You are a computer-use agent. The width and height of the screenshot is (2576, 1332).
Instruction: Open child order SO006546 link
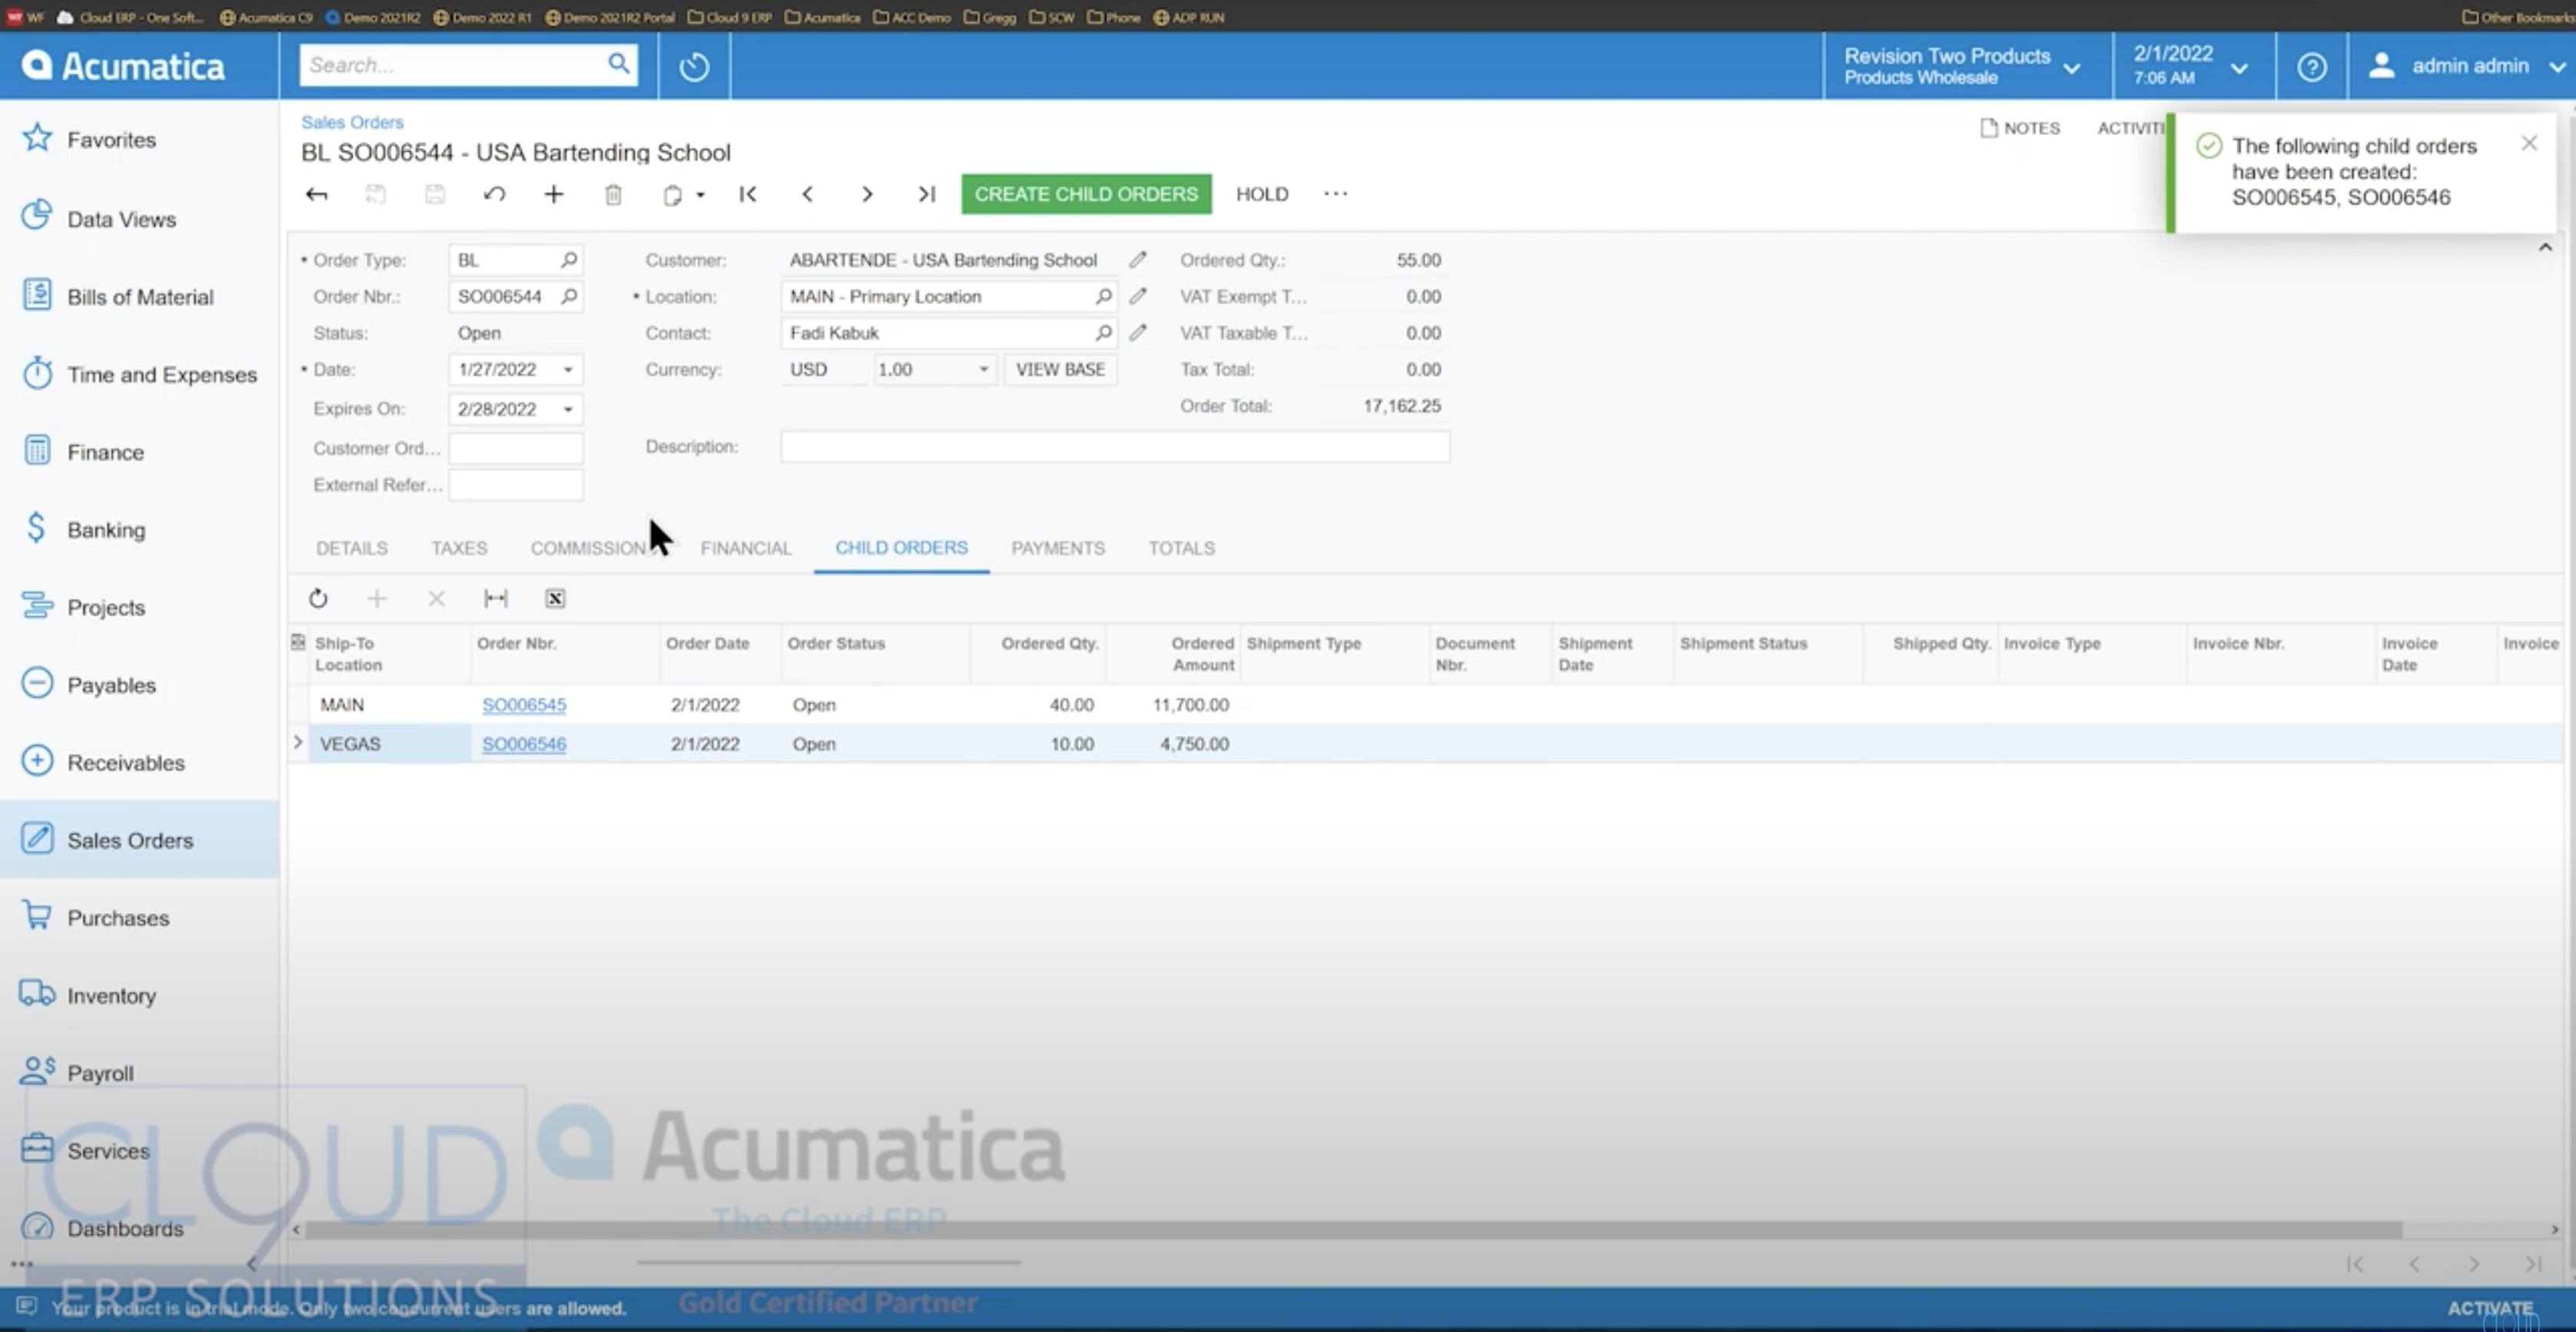point(524,743)
